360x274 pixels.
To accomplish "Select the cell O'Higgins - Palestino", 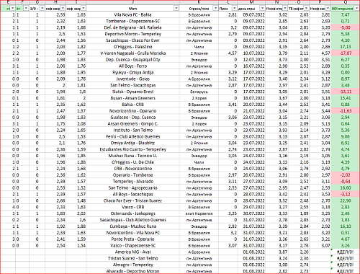I will click(132, 47).
